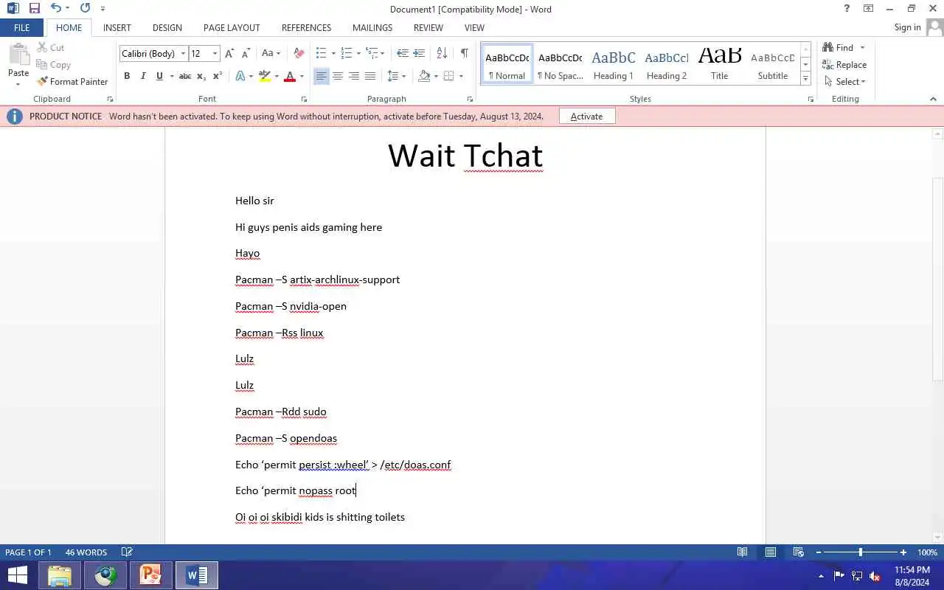
Task: Click the 46 WORDS count
Action: pos(86,552)
